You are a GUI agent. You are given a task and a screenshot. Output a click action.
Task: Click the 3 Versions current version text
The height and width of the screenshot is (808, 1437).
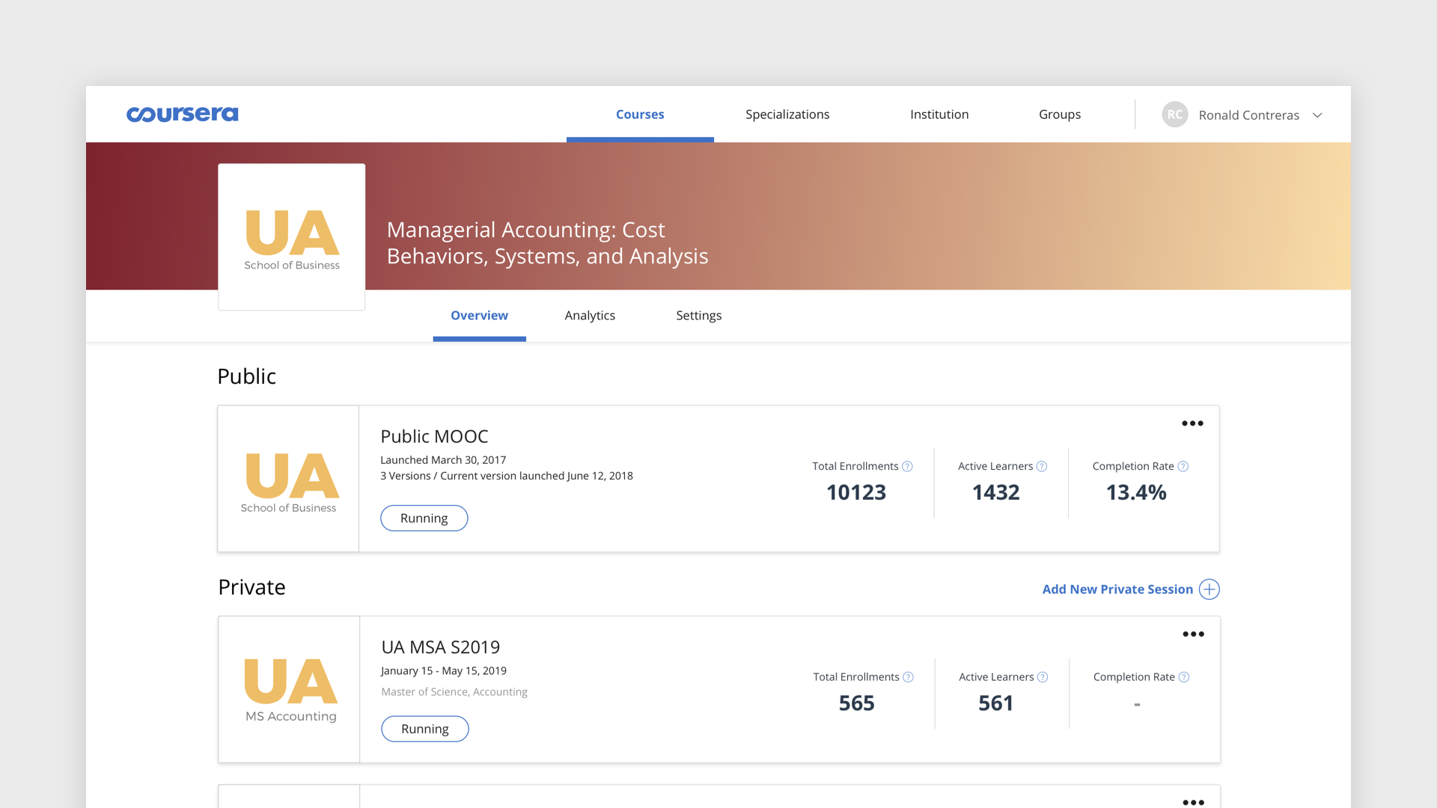tap(507, 476)
